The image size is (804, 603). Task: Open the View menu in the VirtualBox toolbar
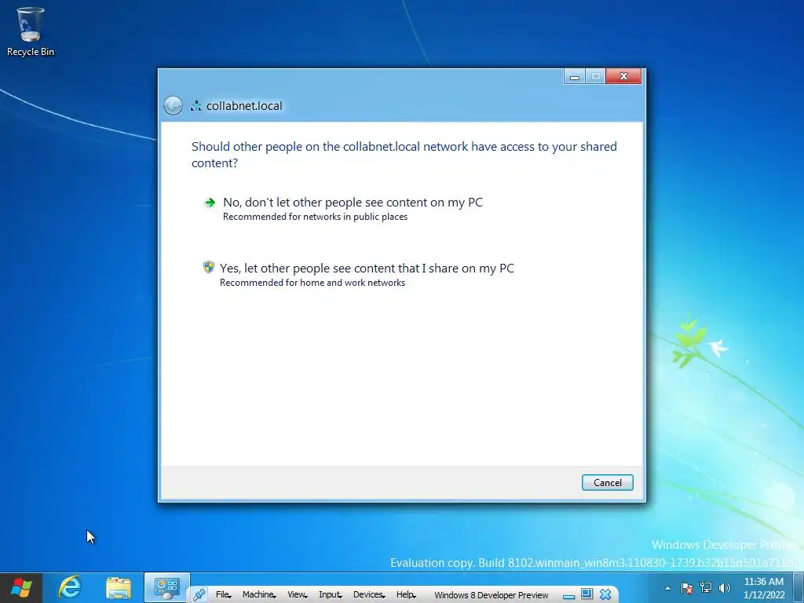(298, 595)
